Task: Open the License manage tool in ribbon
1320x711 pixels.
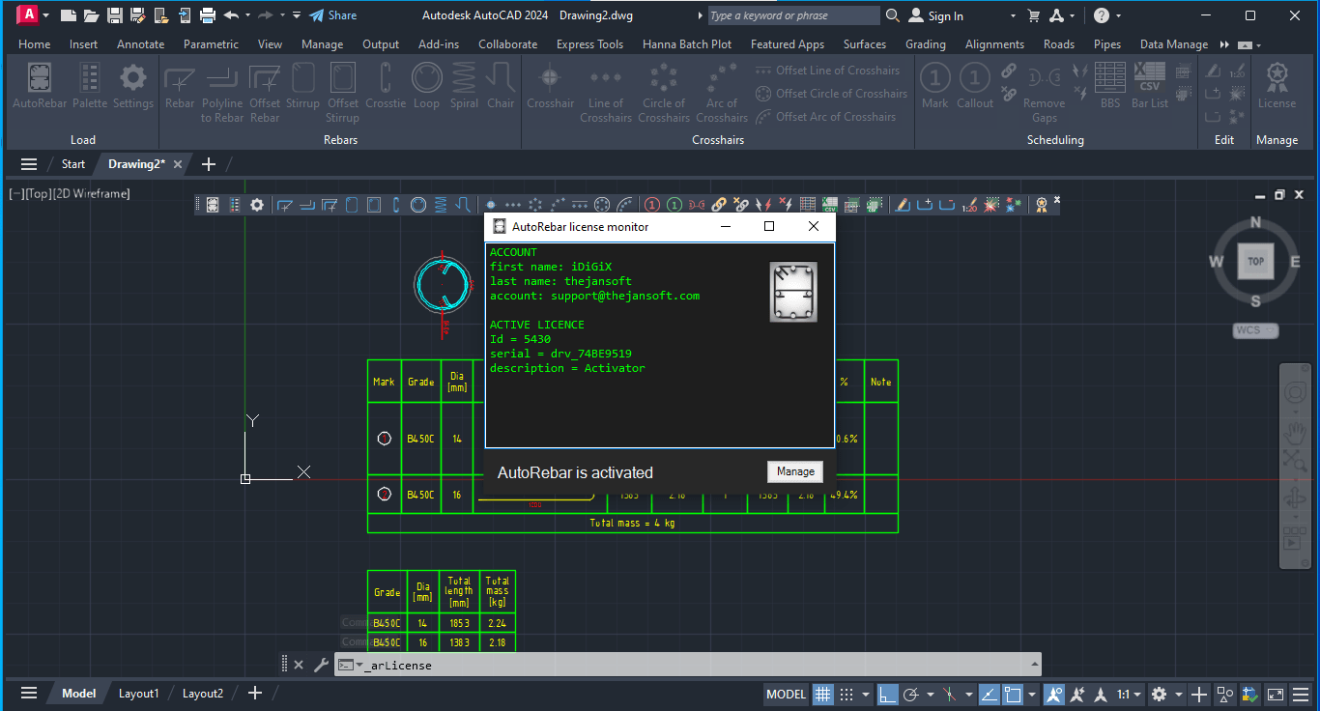Action: [1277, 86]
